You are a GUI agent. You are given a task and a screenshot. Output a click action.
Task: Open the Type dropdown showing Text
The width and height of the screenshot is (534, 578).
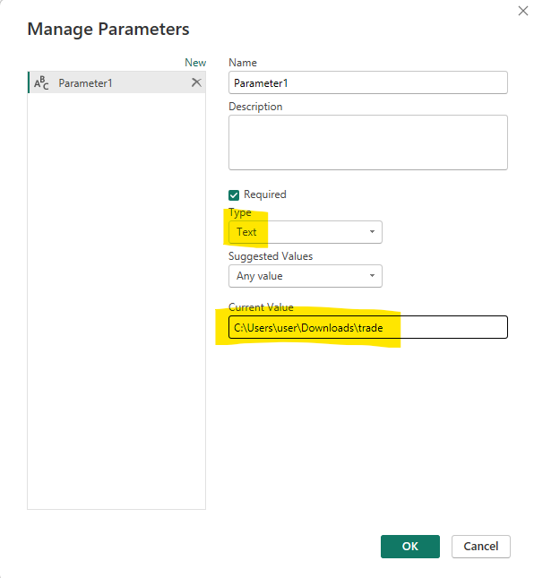tap(306, 232)
